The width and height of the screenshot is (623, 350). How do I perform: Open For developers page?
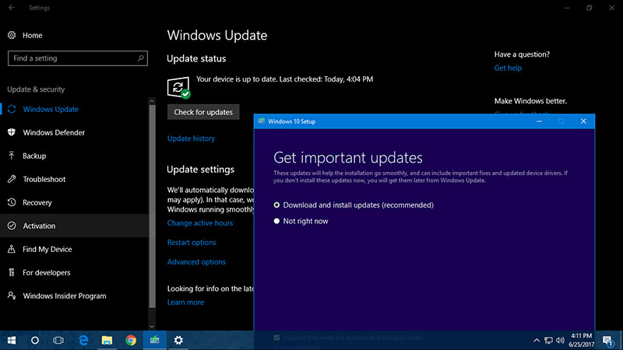pyautogui.click(x=46, y=273)
